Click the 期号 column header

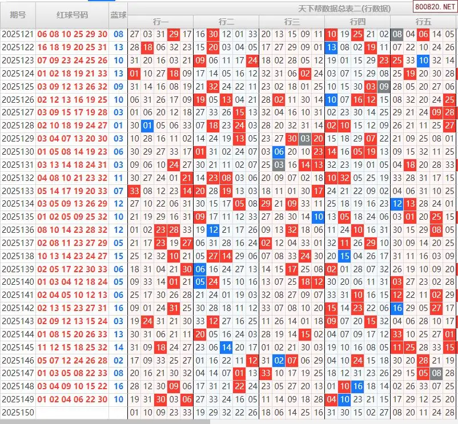pyautogui.click(x=18, y=14)
